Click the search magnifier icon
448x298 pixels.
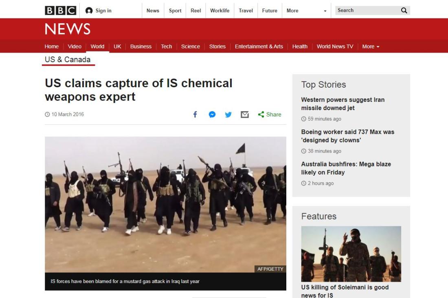pyautogui.click(x=404, y=11)
